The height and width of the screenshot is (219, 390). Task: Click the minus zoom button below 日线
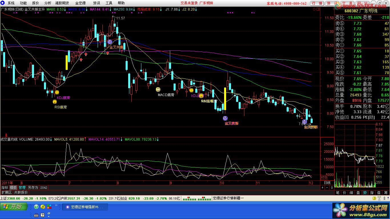327,188
